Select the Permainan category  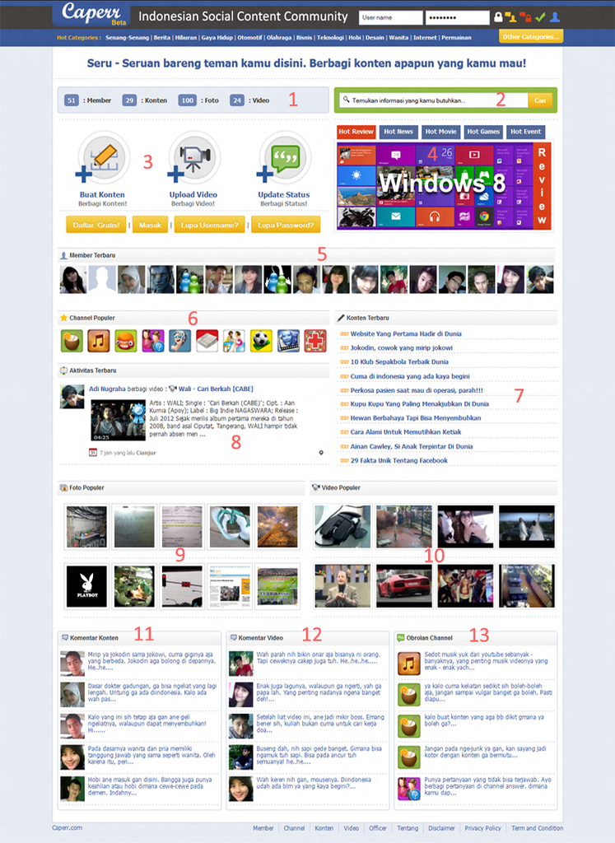456,38
